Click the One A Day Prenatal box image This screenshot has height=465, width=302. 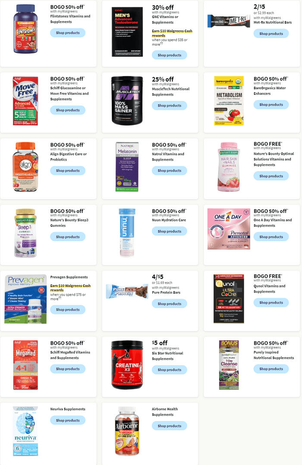pos(229,229)
